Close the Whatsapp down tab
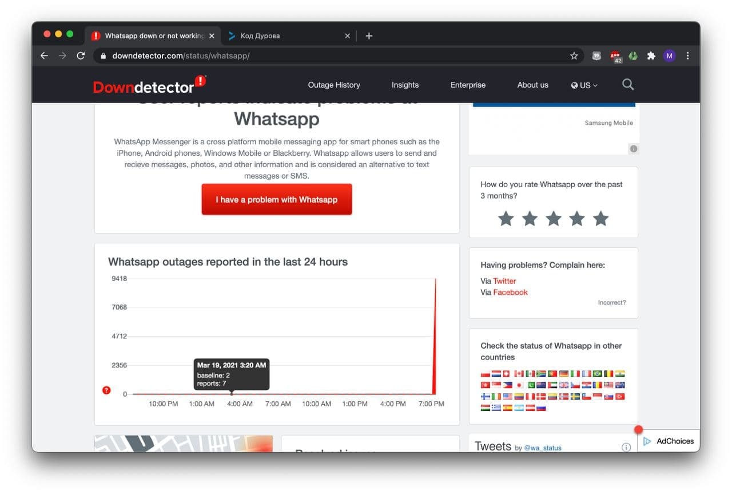The height and width of the screenshot is (494, 732). coord(212,35)
